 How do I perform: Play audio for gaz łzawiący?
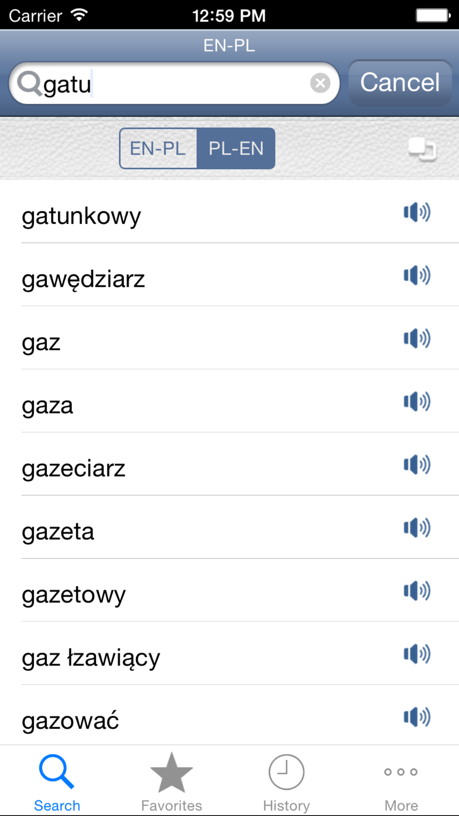pos(417,654)
